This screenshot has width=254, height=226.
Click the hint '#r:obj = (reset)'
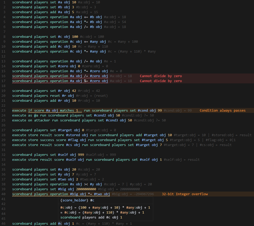92,96
